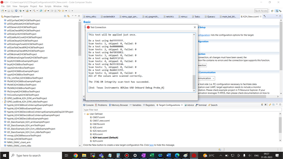Click the Open Perspective icon

pos(272,11)
